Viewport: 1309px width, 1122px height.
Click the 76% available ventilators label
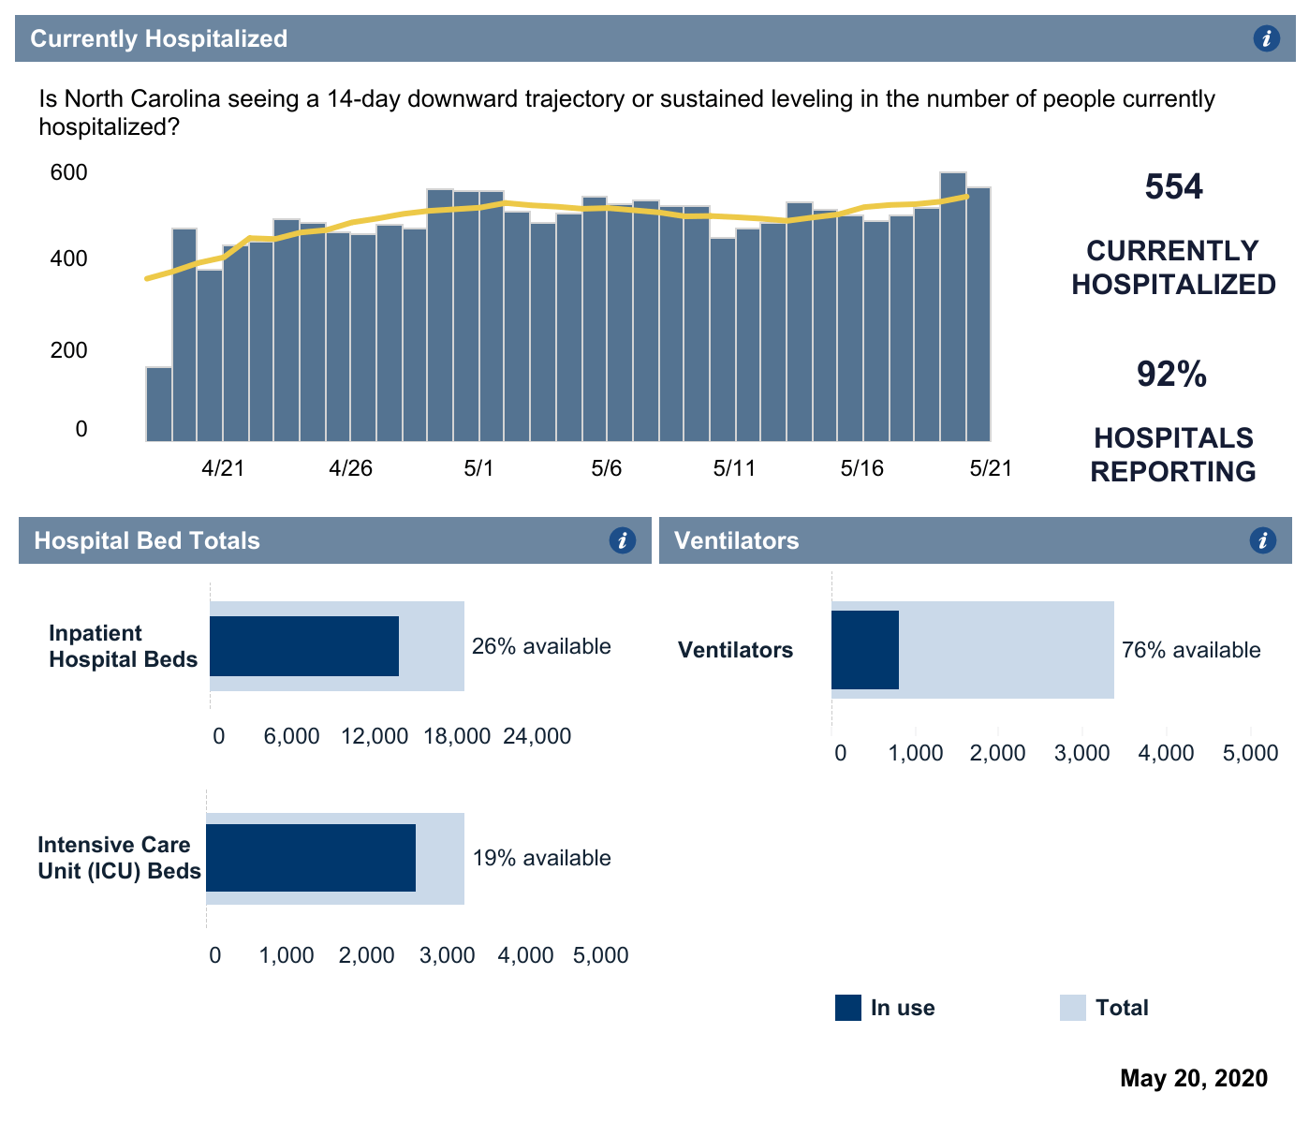click(1191, 650)
